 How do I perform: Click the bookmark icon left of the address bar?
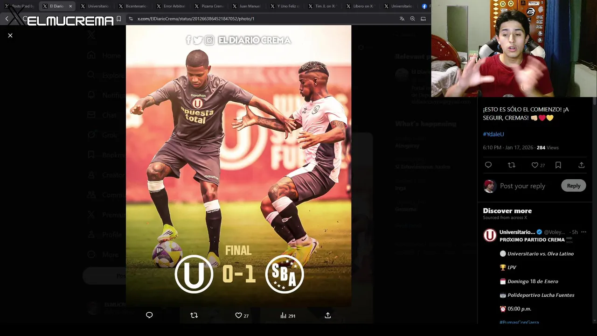[118, 19]
